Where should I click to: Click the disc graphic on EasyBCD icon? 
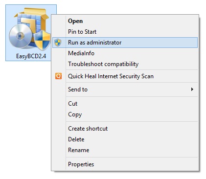click(21, 36)
